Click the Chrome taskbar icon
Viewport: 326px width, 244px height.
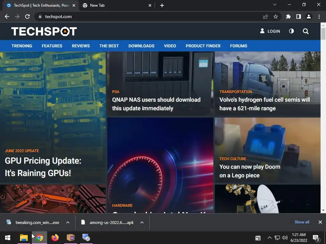point(39,238)
